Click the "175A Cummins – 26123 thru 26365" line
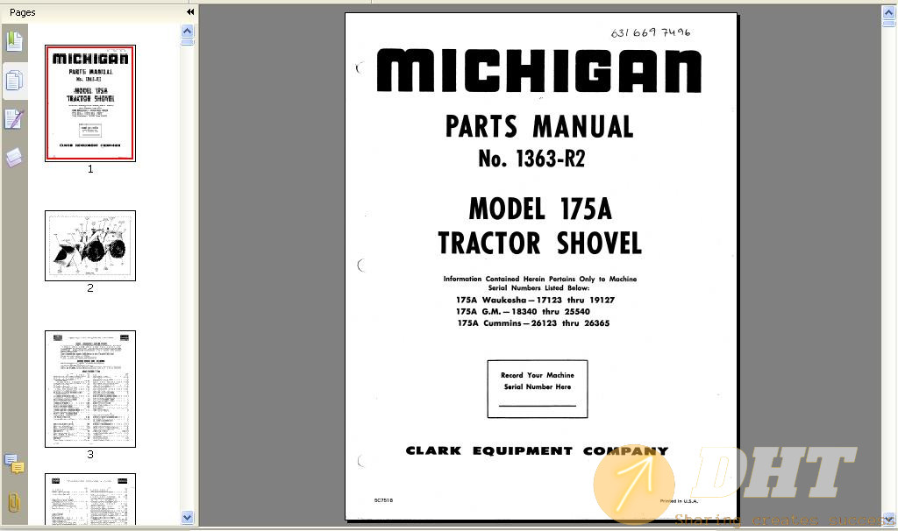 pos(533,322)
